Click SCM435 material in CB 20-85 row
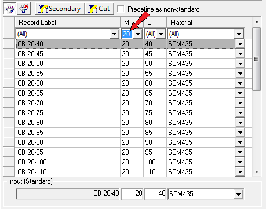The image size is (266, 209). tap(180, 133)
